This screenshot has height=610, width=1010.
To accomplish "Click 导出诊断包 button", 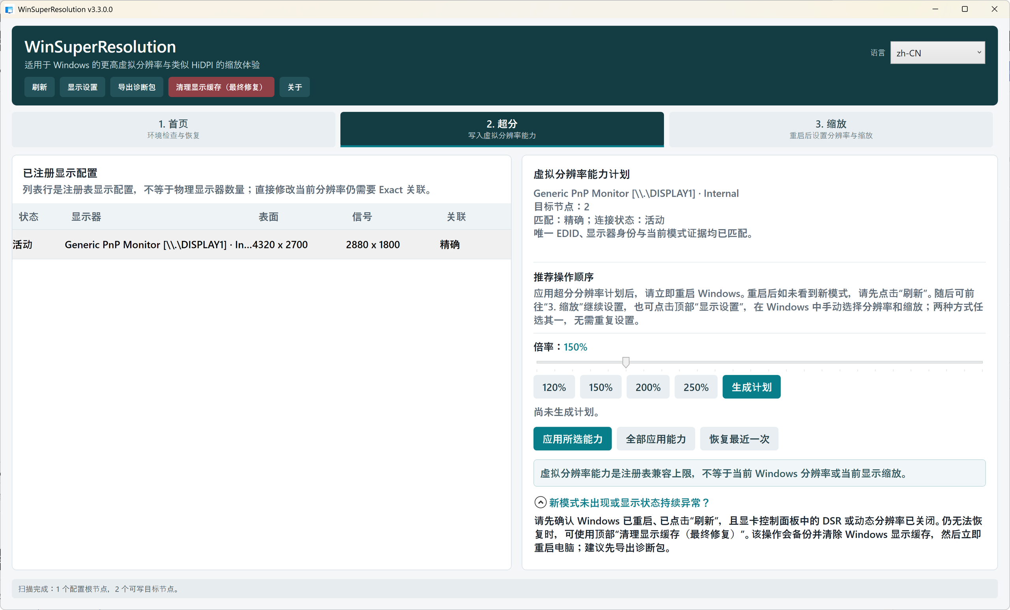I will tap(137, 87).
